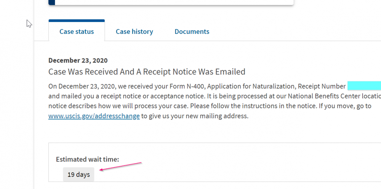Click the 19 days wait time badge
Viewport: 381px width, 189px height.
click(78, 175)
